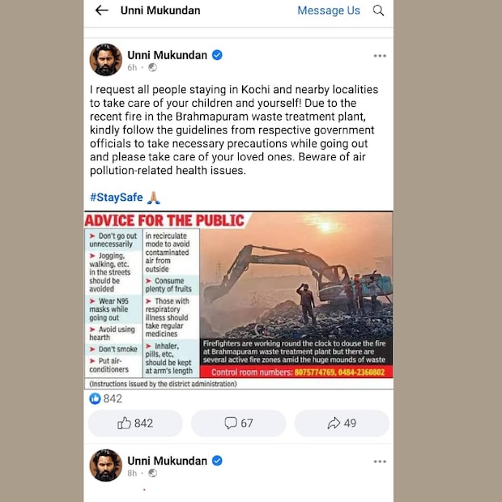This screenshot has height=502, width=502.
Task: Click the verified badge on the 8h post
Action: pyautogui.click(x=217, y=461)
